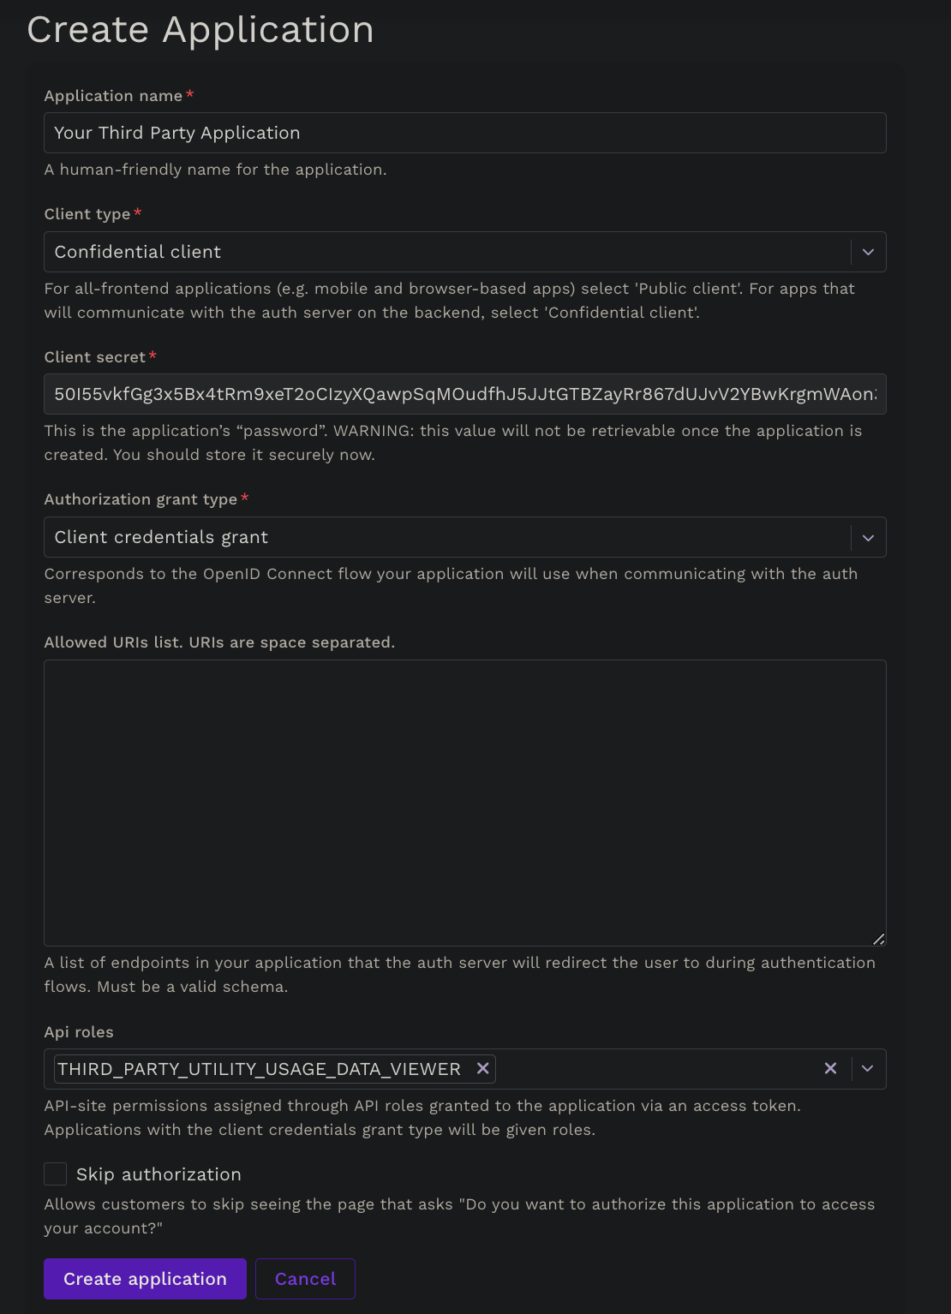Click the Client type chevron arrow

(x=868, y=252)
